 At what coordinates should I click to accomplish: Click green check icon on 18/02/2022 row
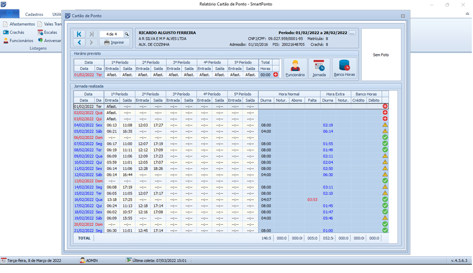[x=385, y=212]
